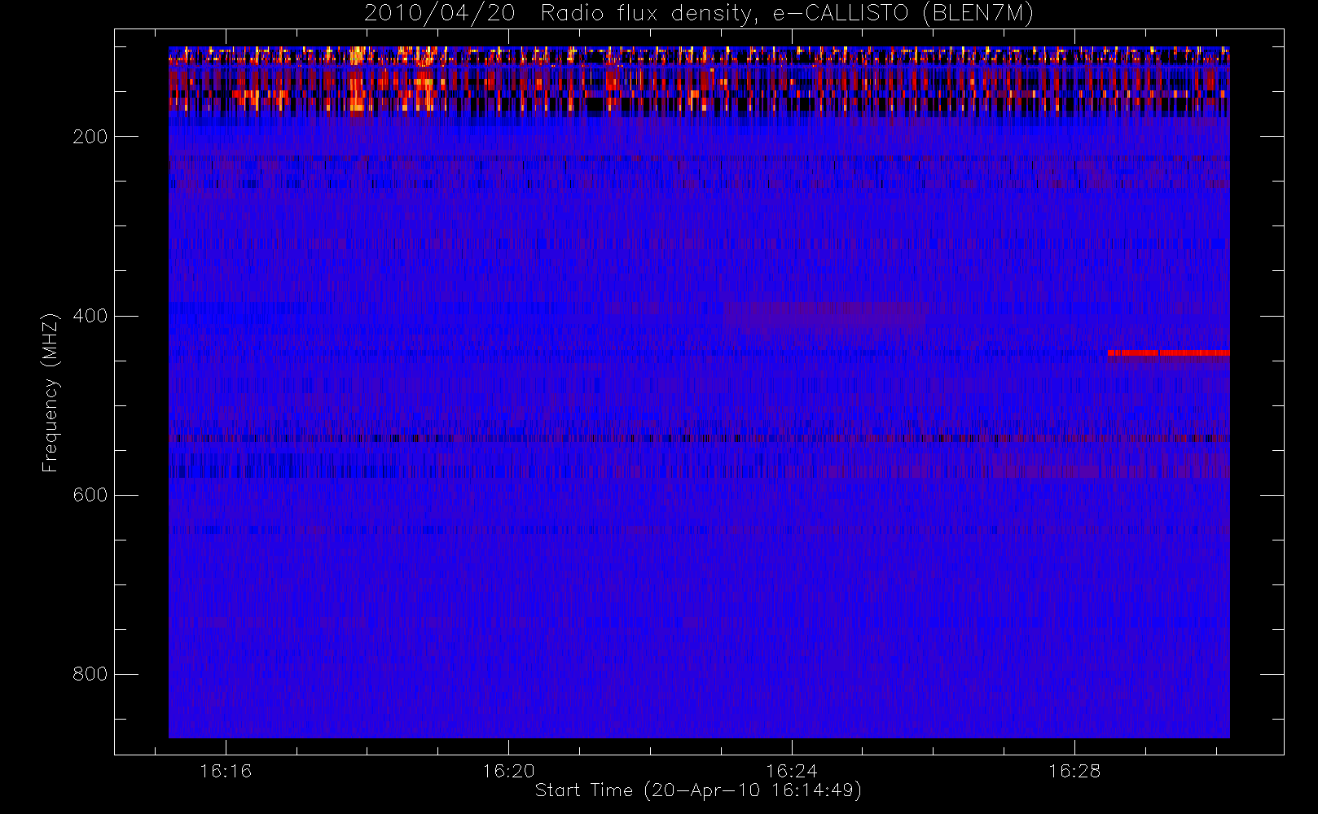This screenshot has width=1318, height=814.
Task: Click the 16:16 time tick label
Action: [226, 771]
